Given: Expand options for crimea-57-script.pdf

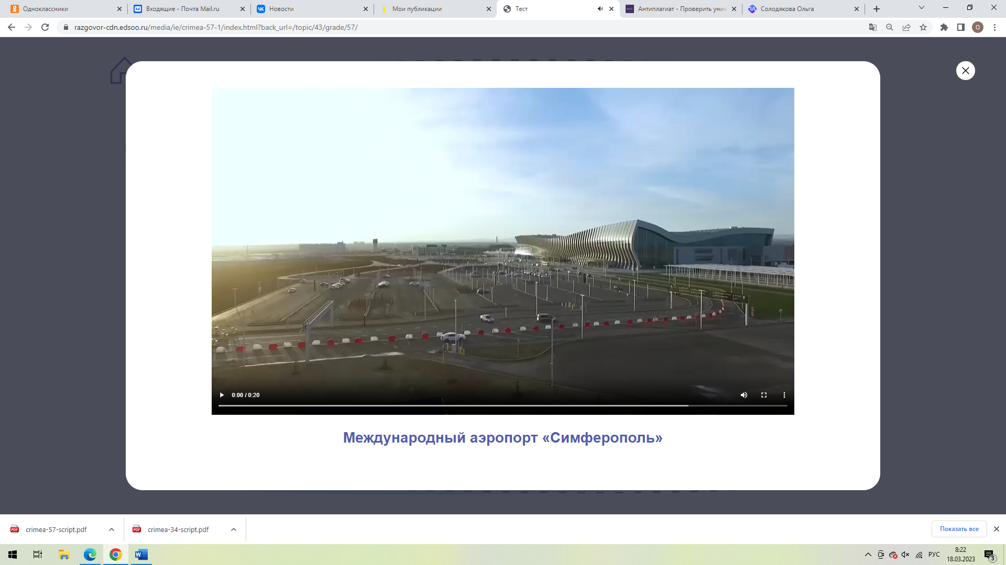Looking at the screenshot, I should pos(112,529).
